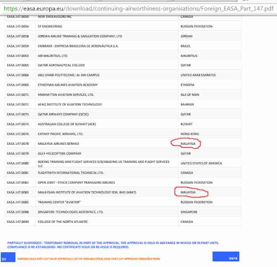The image size is (277, 267).
Task: Click Malaysian Institute of Aviation Technology (MIAT) name
Action: [87, 192]
